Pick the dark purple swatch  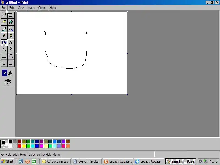(42, 141)
